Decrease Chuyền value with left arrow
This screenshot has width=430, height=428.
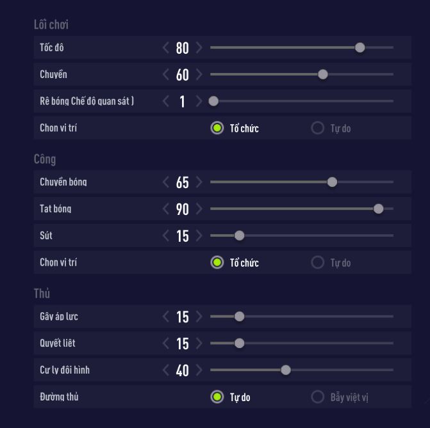[166, 75]
